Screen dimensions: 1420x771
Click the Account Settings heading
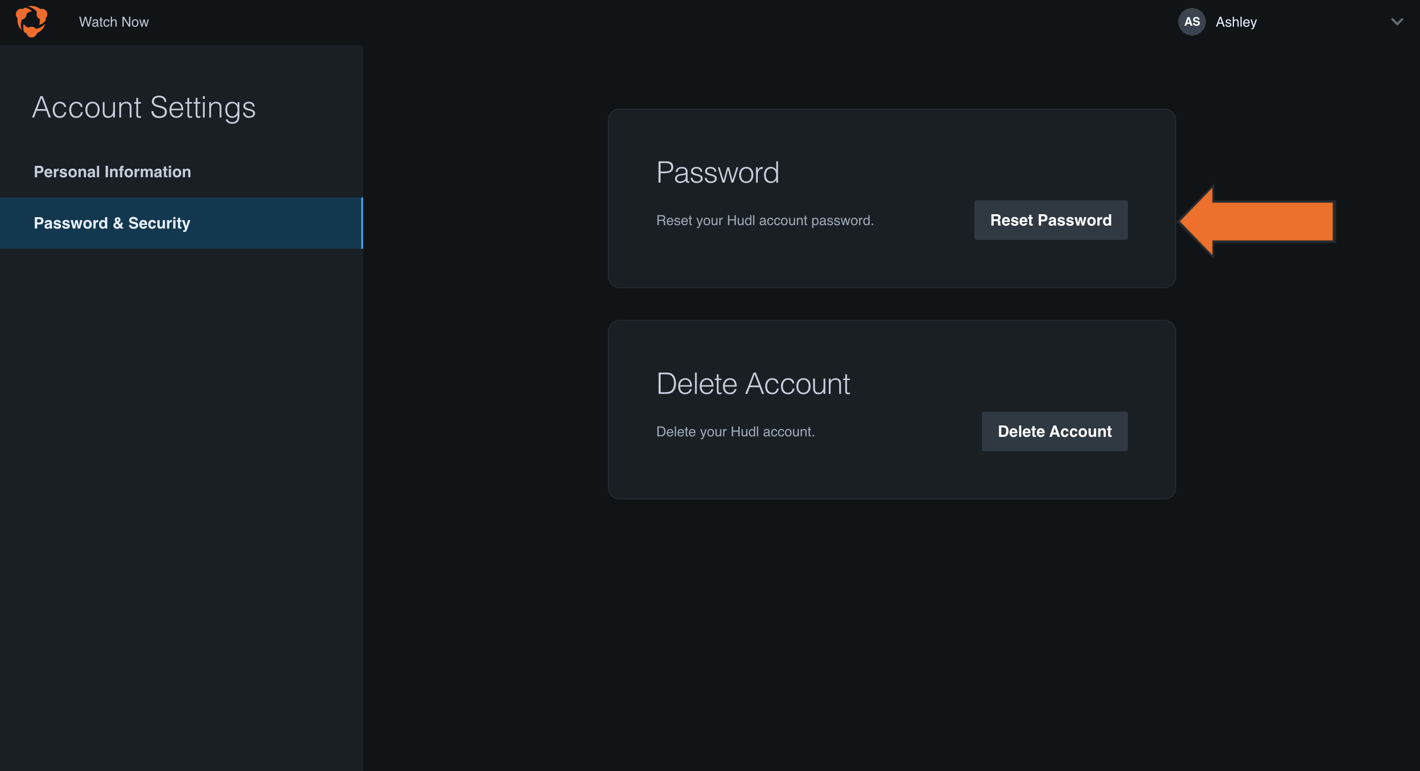point(144,108)
